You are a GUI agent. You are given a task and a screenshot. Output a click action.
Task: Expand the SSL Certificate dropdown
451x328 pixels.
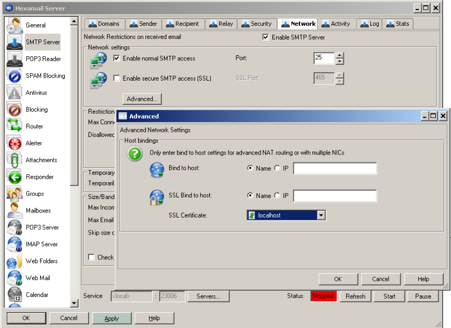click(x=321, y=215)
